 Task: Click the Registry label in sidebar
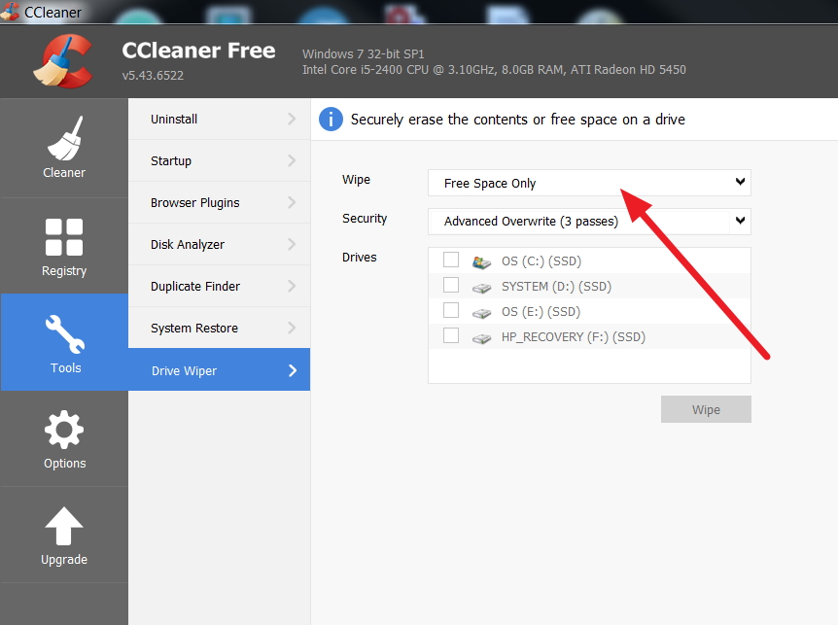(64, 271)
